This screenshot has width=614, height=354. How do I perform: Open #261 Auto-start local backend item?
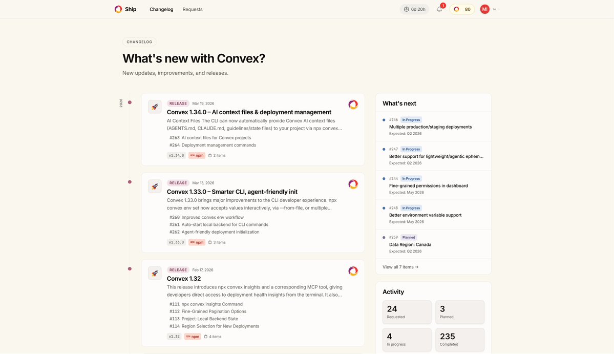click(219, 224)
